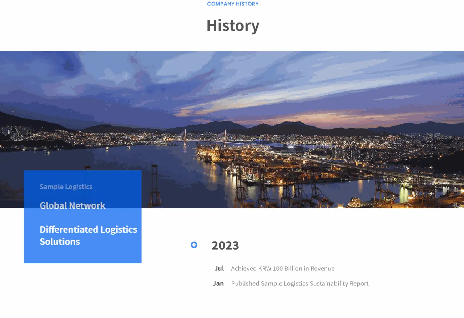Image resolution: width=464 pixels, height=318 pixels.
Task: Open the Published Sample Logistics Sustainability Report entry
Action: [x=299, y=283]
